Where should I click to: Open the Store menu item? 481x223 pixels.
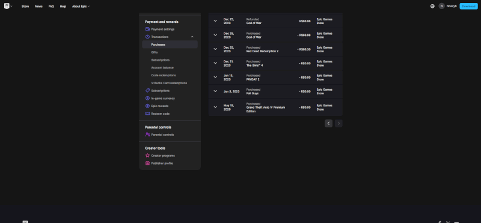click(x=25, y=7)
